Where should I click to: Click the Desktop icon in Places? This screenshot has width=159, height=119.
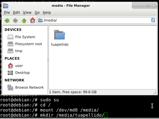10,73
